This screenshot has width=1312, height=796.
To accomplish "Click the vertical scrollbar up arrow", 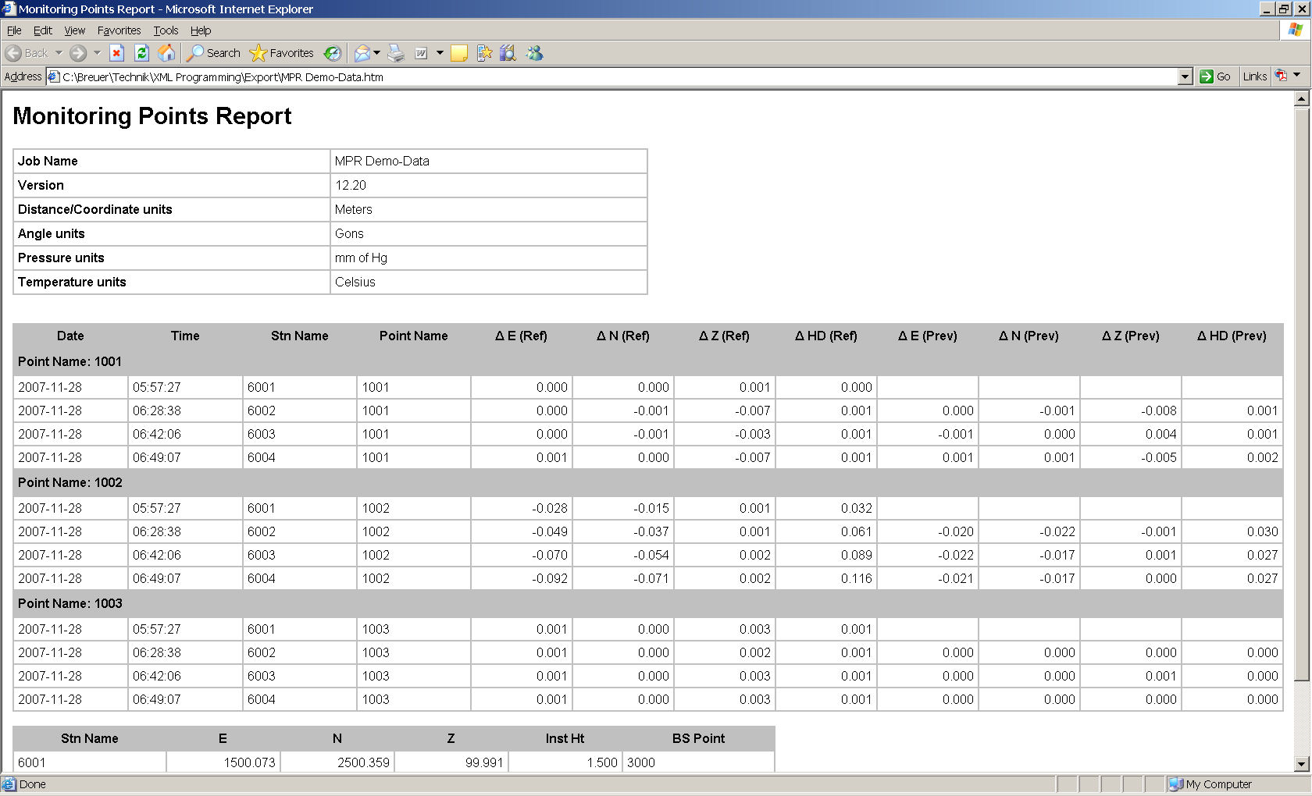I will [x=1302, y=98].
